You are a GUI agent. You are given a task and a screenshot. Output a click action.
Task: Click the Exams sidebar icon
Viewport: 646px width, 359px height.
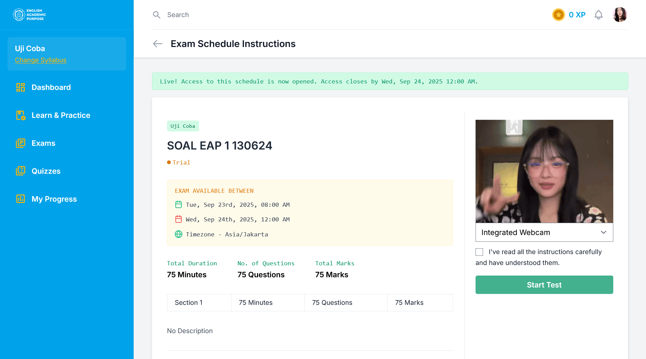(20, 143)
